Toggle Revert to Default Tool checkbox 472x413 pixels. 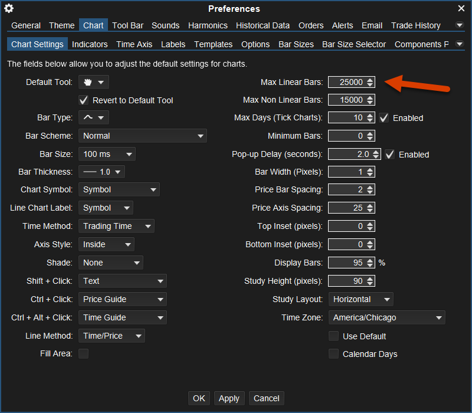(x=84, y=100)
